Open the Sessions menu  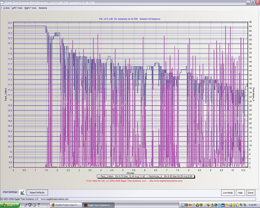[43, 8]
